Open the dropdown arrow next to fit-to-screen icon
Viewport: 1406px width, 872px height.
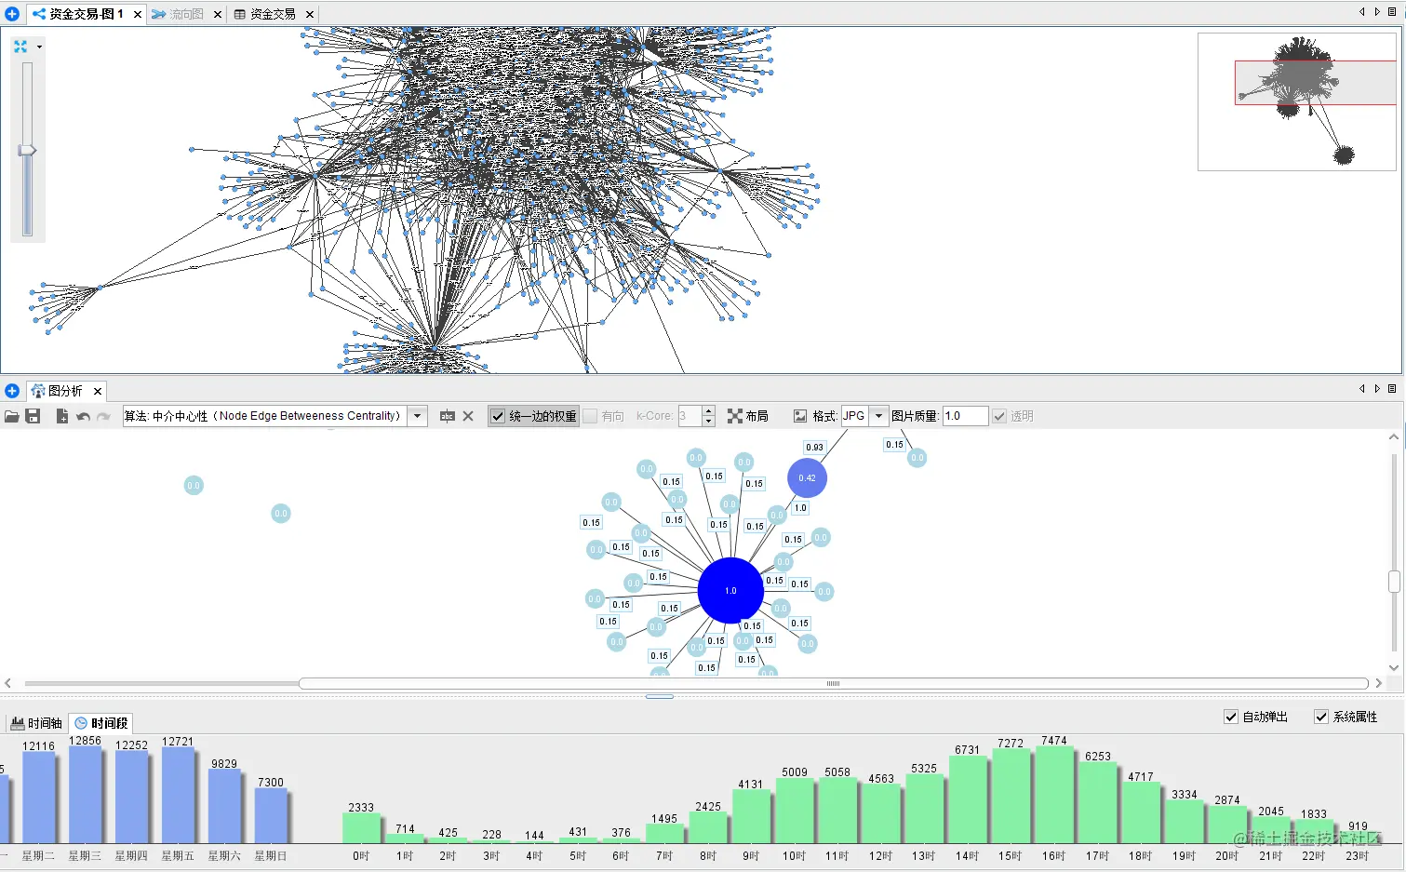click(x=39, y=47)
